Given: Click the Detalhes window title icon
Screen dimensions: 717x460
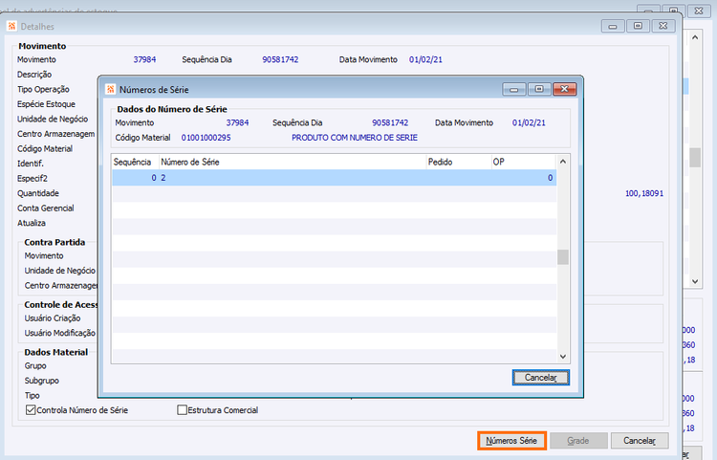Looking at the screenshot, I should coord(11,26).
